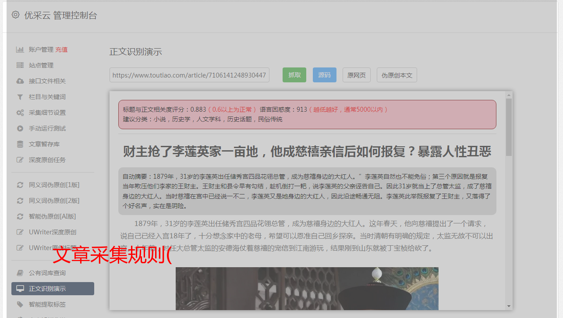Click the red 充值 link
563x318 pixels.
click(x=61, y=49)
